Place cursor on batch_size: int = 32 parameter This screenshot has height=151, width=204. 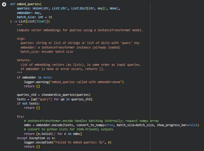coord(34,17)
